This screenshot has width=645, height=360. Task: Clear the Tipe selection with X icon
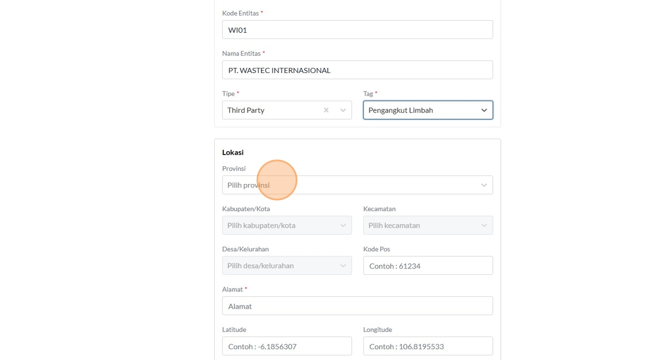[326, 110]
